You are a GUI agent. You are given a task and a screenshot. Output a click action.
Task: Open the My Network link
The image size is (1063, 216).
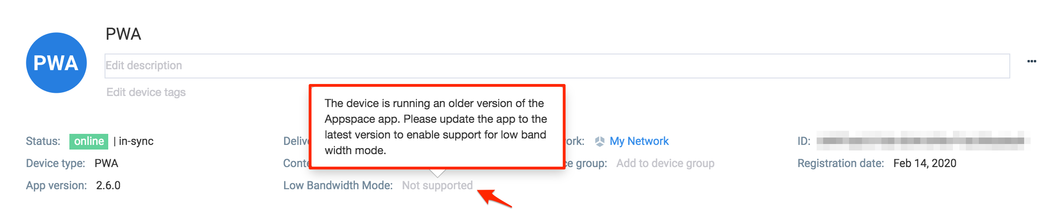pyautogui.click(x=639, y=141)
